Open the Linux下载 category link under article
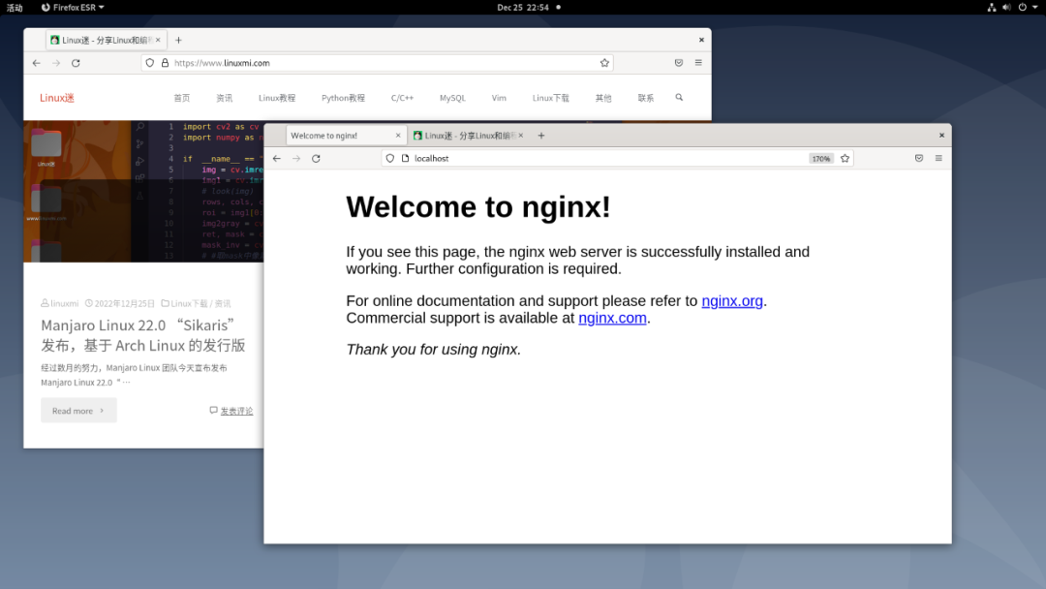This screenshot has height=589, width=1046. 189,303
